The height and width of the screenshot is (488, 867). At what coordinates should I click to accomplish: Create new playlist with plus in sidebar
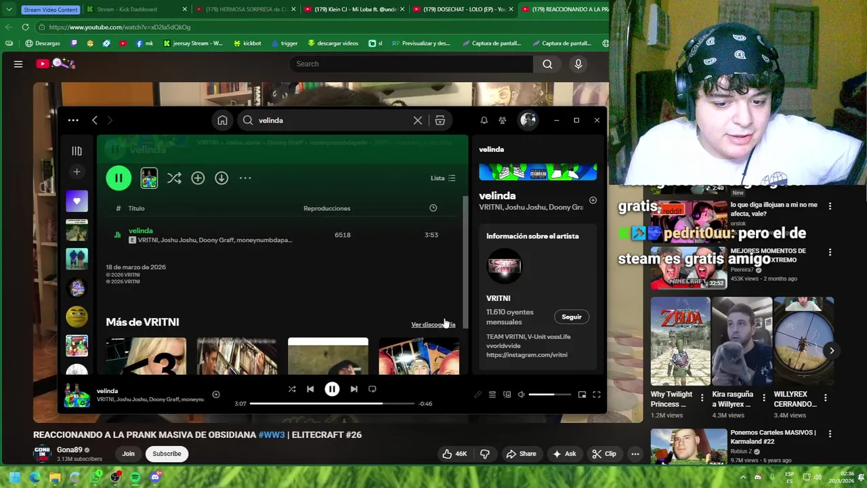pyautogui.click(x=77, y=172)
